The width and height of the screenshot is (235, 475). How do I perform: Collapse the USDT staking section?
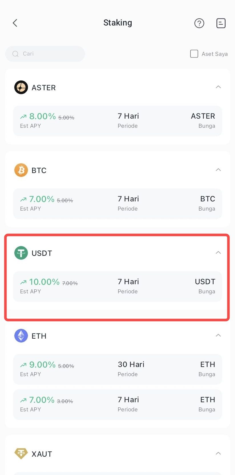[218, 253]
